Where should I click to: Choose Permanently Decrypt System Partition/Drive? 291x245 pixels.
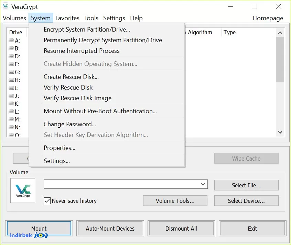tap(107, 40)
